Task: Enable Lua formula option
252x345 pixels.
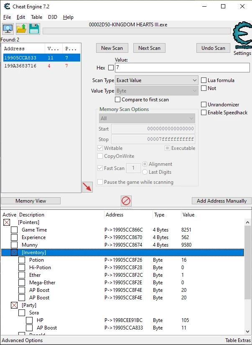Action: [x=204, y=80]
